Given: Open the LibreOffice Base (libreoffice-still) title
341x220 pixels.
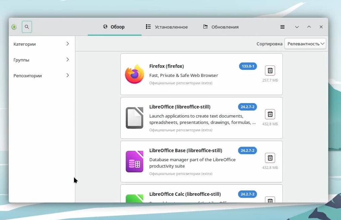Looking at the screenshot, I should click(x=186, y=150).
